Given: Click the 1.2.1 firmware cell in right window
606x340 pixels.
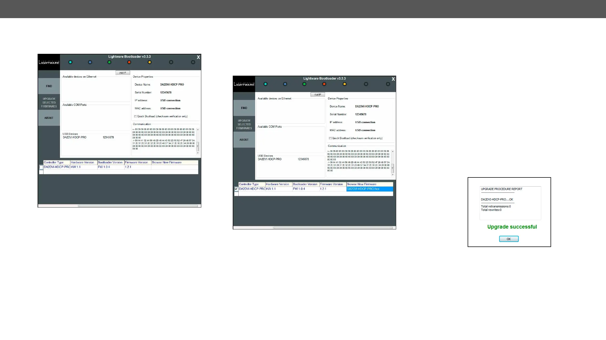Looking at the screenshot, I should tap(333, 189).
